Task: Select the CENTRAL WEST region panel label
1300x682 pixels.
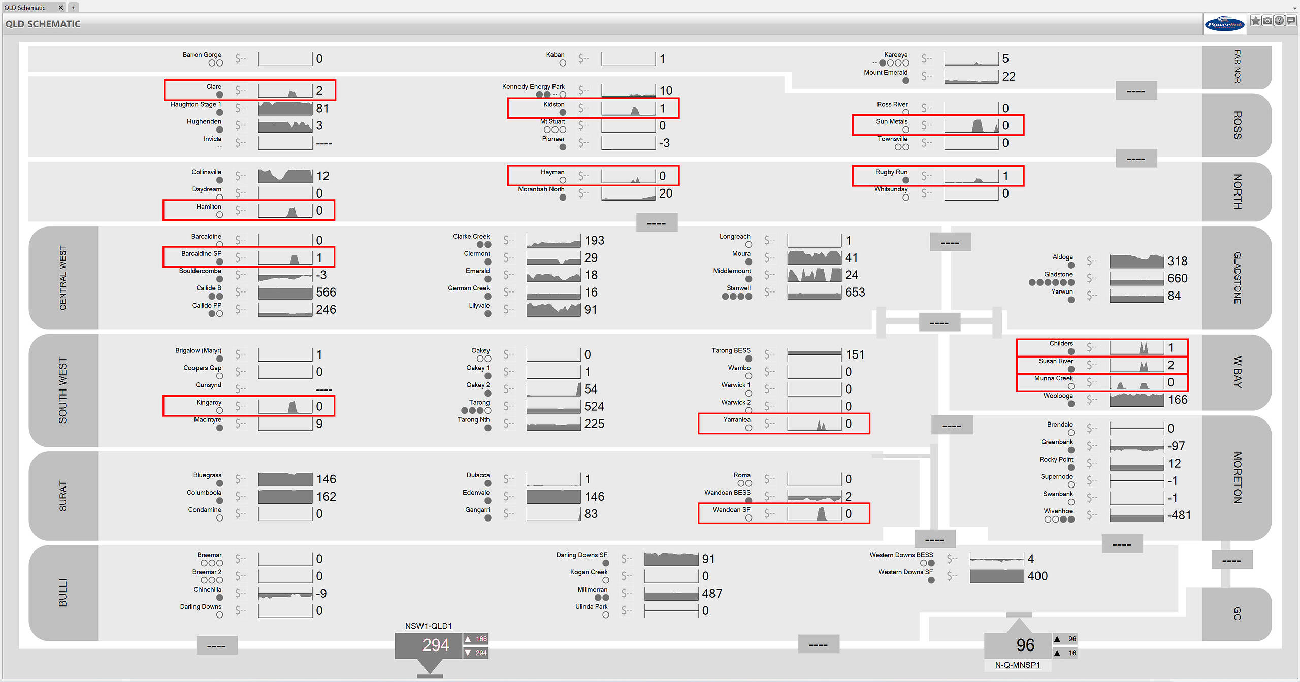Action: [x=63, y=278]
